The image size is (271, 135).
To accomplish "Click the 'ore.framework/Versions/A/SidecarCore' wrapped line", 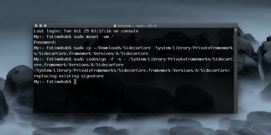I will click(79, 65).
